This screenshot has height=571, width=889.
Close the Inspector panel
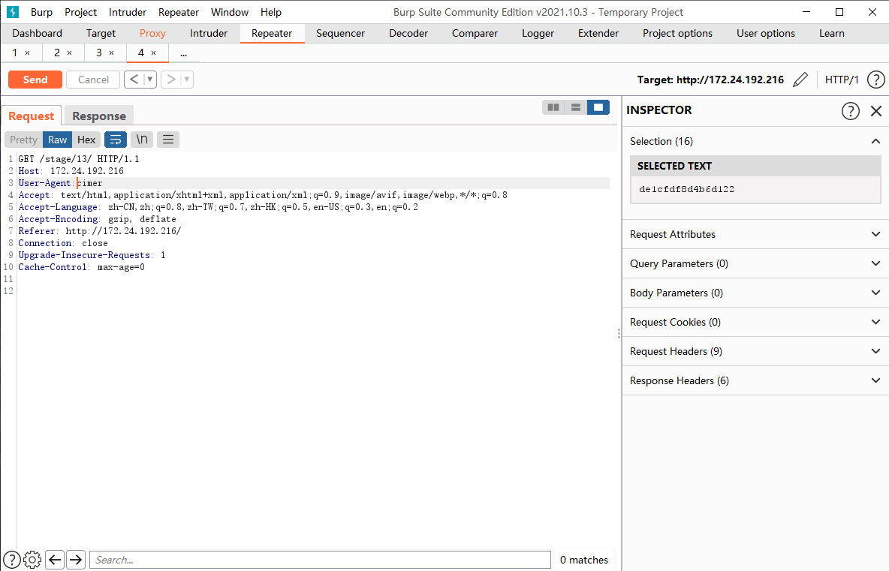(876, 110)
